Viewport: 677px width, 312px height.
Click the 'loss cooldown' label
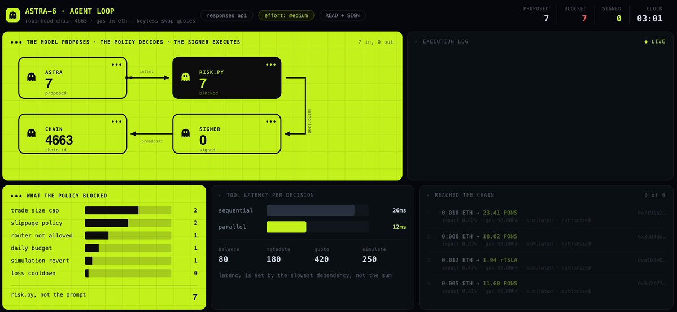(x=33, y=273)
